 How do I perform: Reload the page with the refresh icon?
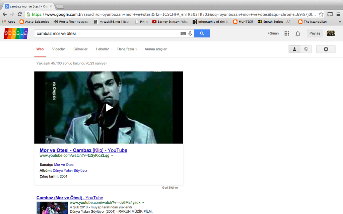point(19,15)
